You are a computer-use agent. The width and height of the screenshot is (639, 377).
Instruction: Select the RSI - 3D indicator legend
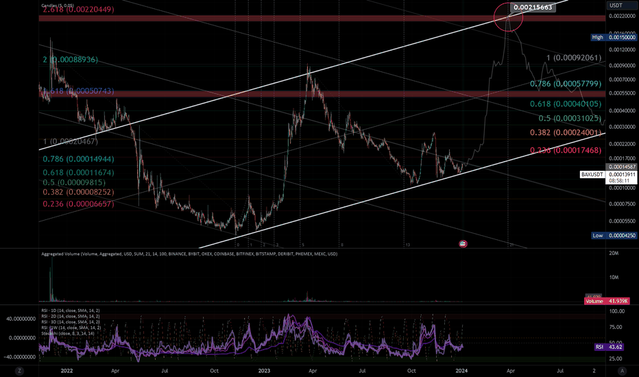click(x=70, y=322)
